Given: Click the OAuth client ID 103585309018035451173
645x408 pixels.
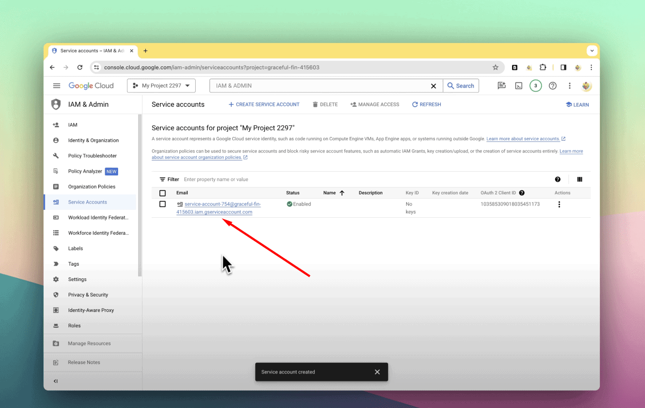Looking at the screenshot, I should (x=510, y=204).
